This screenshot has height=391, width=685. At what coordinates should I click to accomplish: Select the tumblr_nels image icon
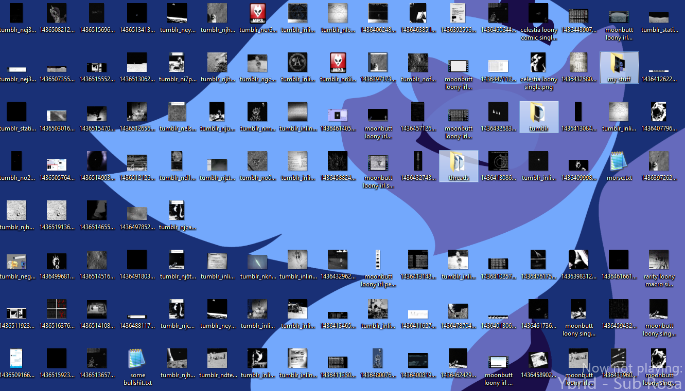(x=178, y=111)
